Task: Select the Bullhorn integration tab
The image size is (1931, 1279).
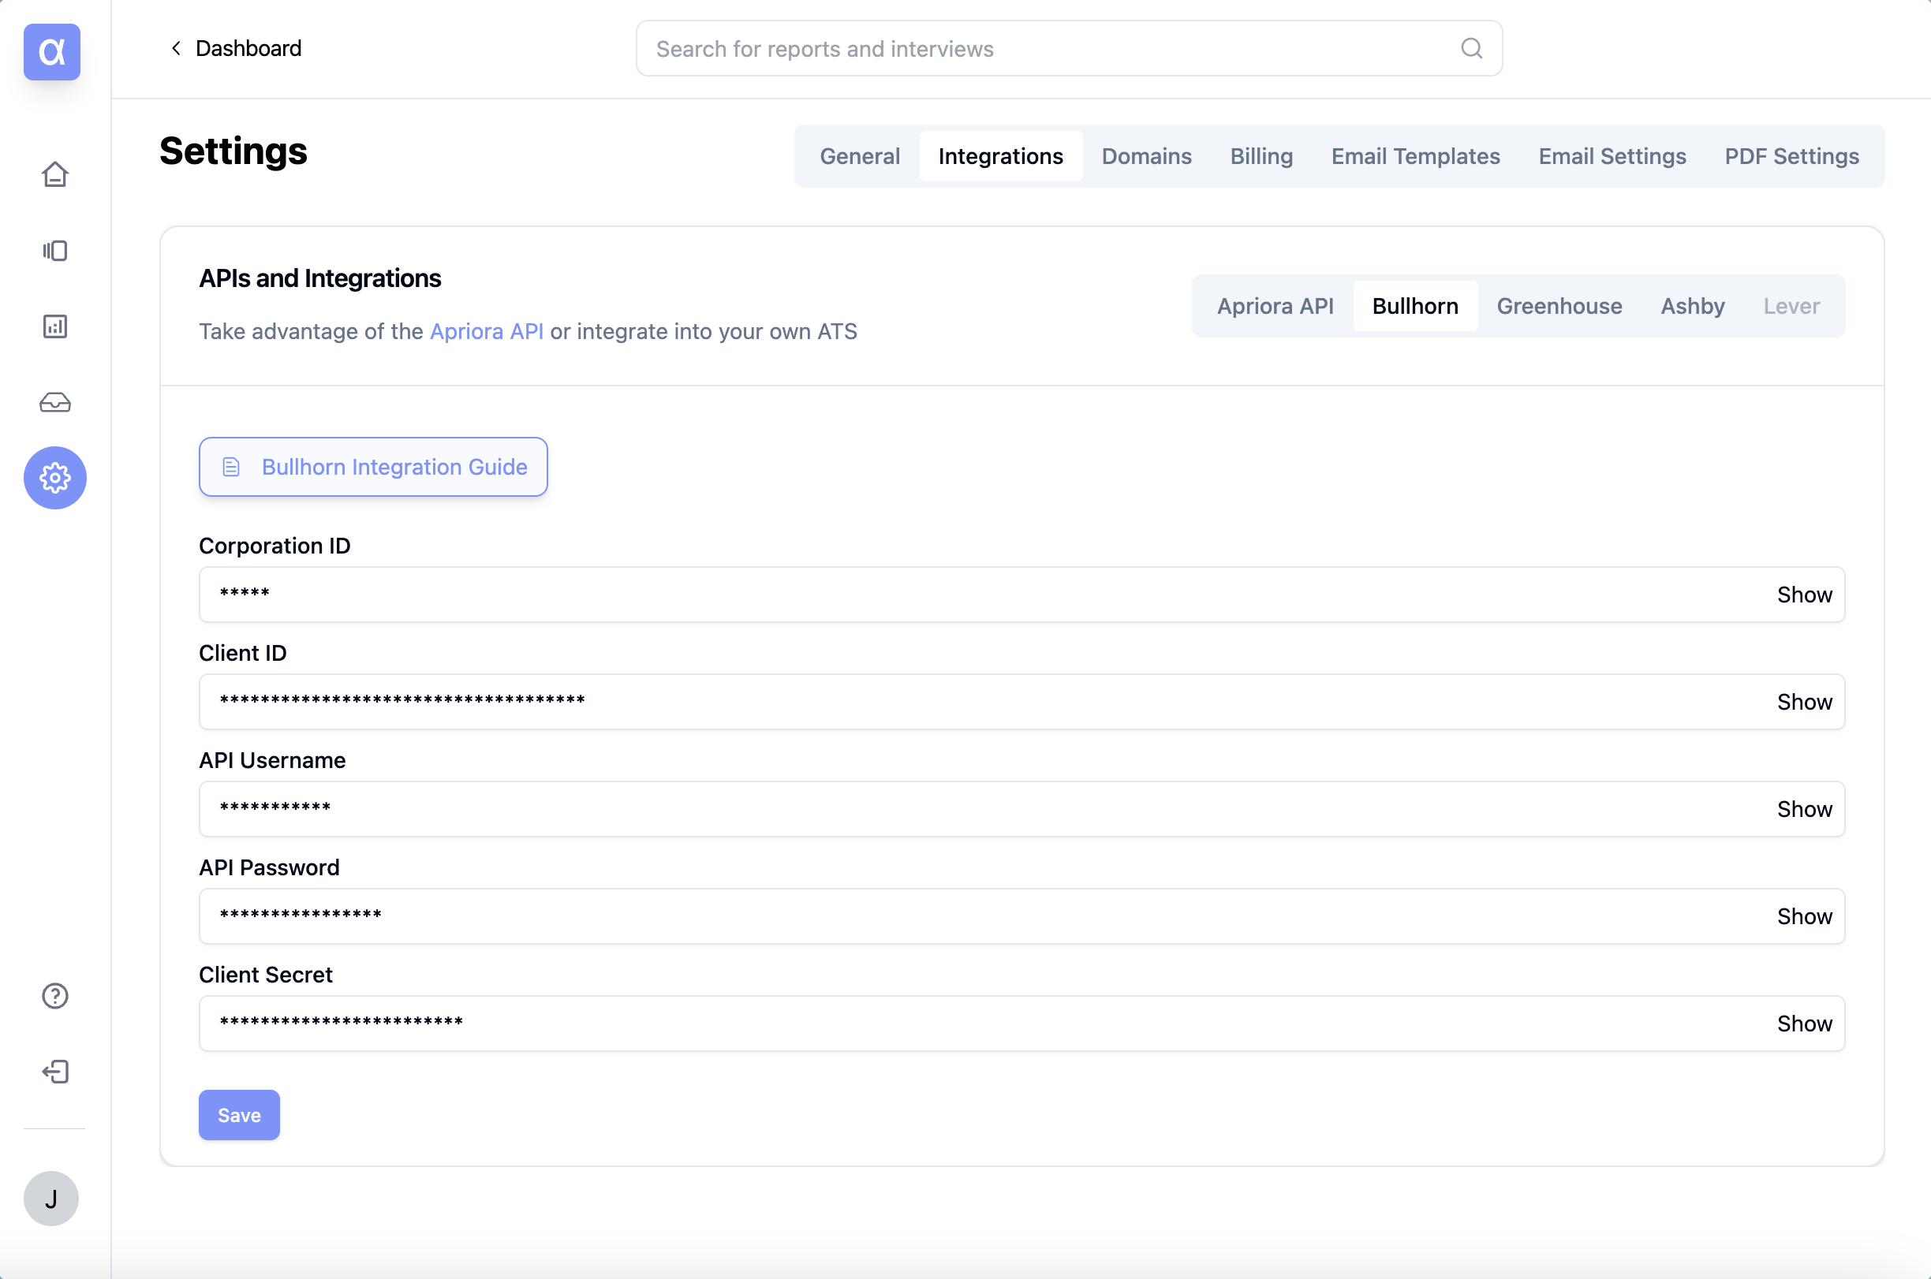Action: click(x=1414, y=306)
